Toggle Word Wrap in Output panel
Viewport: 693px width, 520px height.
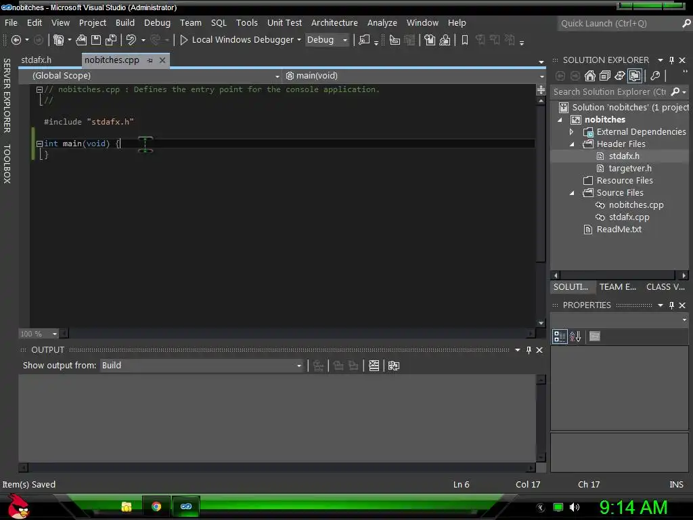(394, 366)
